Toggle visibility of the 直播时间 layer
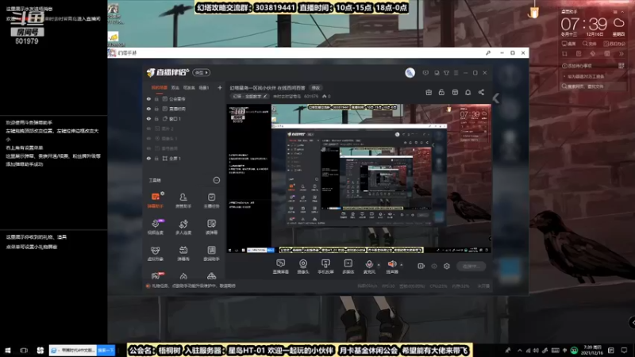635x357 pixels. click(x=148, y=109)
